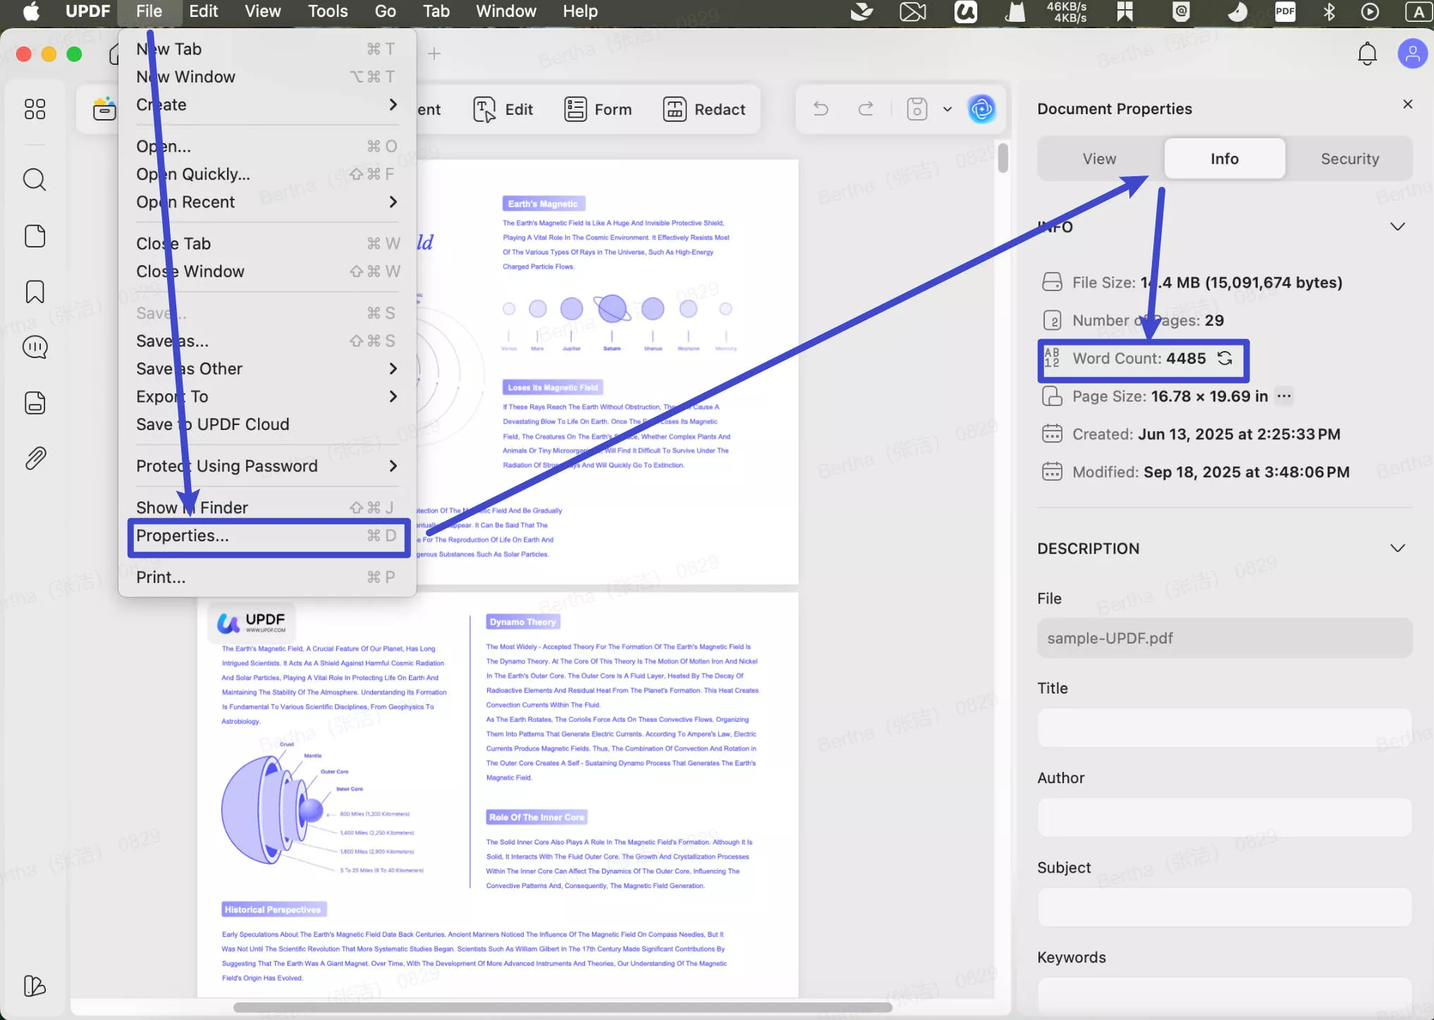Click the Author input field

click(1224, 817)
